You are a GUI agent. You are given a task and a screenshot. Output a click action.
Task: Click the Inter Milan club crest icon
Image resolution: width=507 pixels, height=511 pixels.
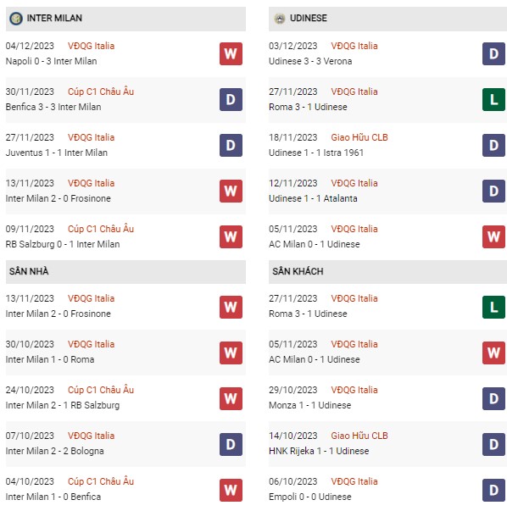coord(16,19)
